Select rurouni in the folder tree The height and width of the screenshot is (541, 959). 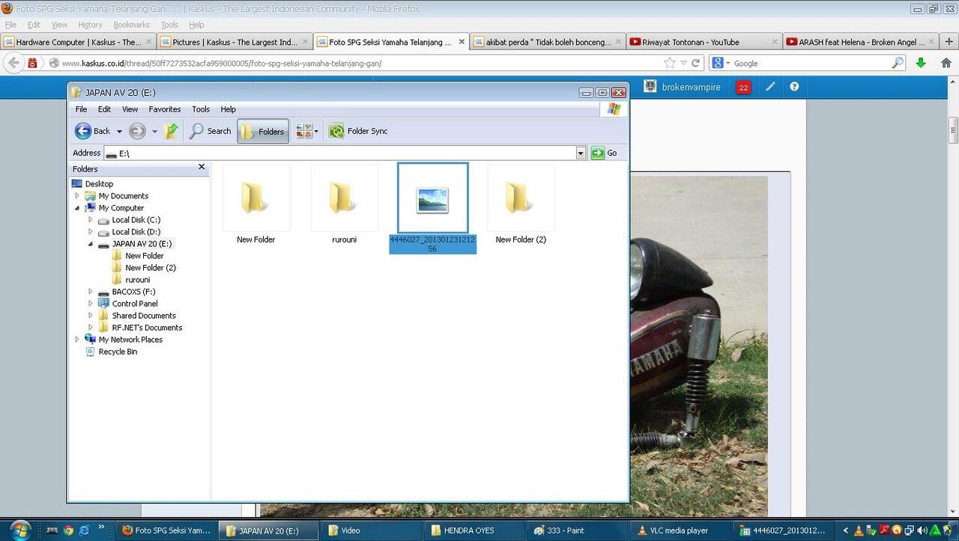[138, 280]
